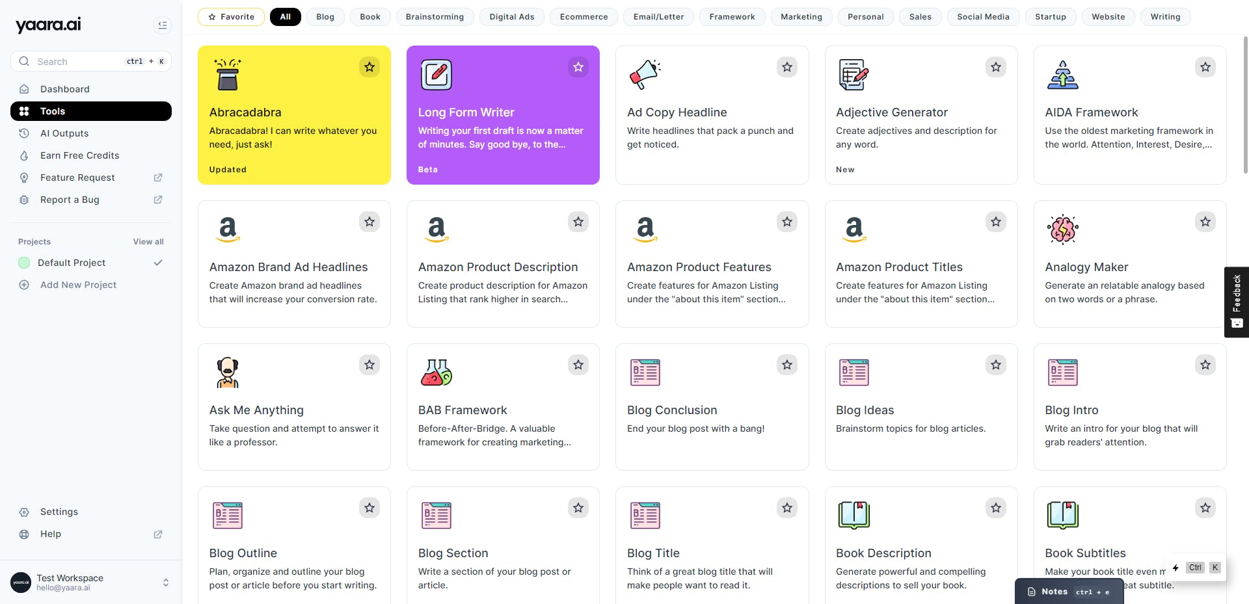Image resolution: width=1249 pixels, height=604 pixels.
Task: Unfavorite the Abracadabra tool star
Action: (369, 67)
